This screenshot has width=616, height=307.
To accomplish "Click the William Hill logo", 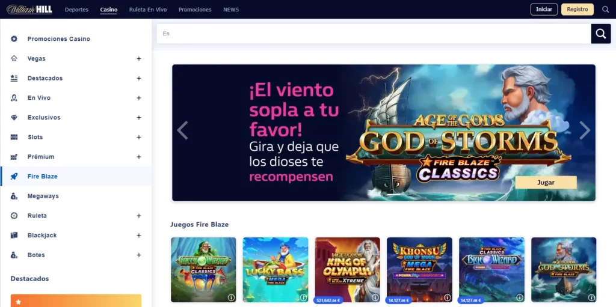I will point(29,10).
